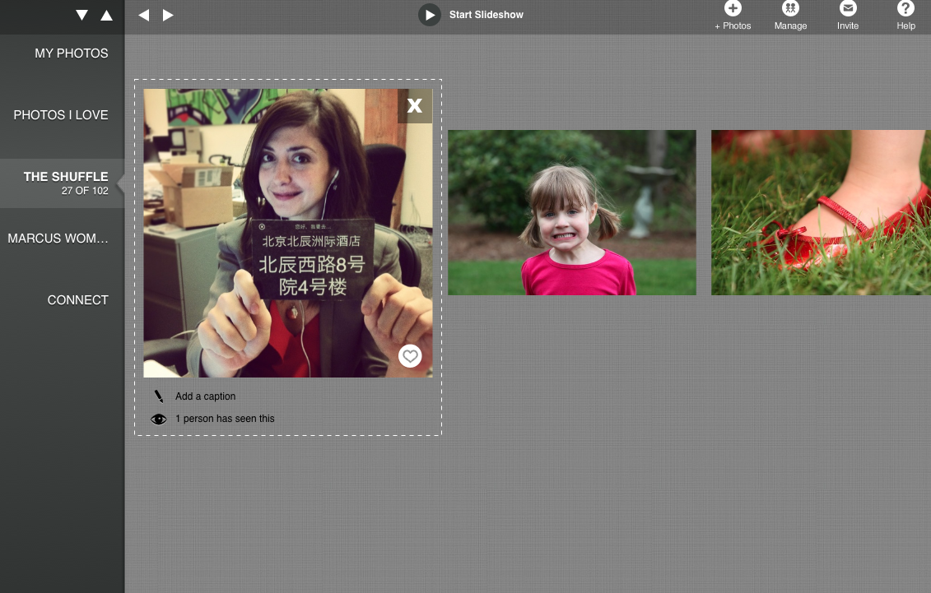Click the pen icon beside Add a caption

point(159,396)
